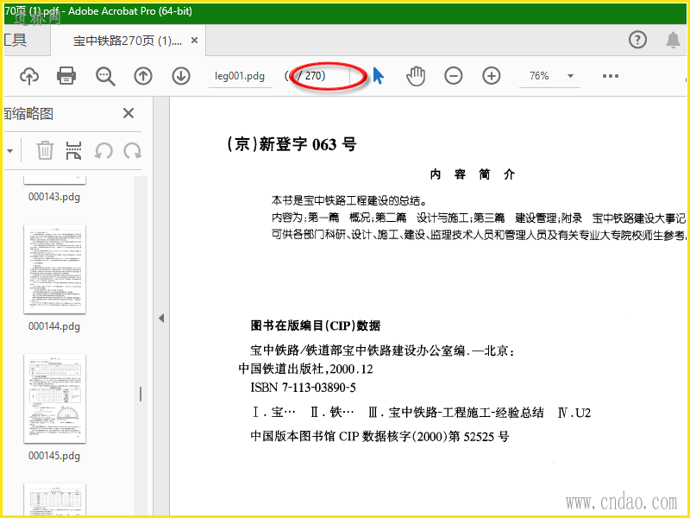The image size is (690, 518).
Task: Close the 宝中铁路270页 document tab
Action: 194,41
